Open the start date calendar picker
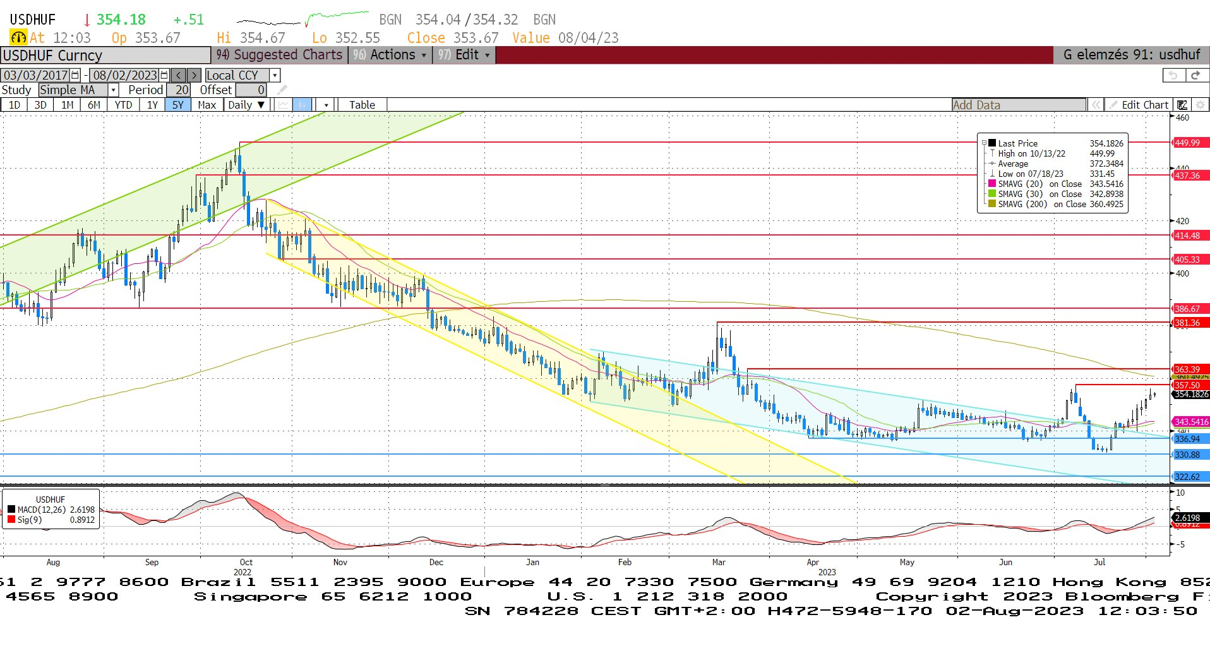This screenshot has height=646, width=1210. (76, 75)
